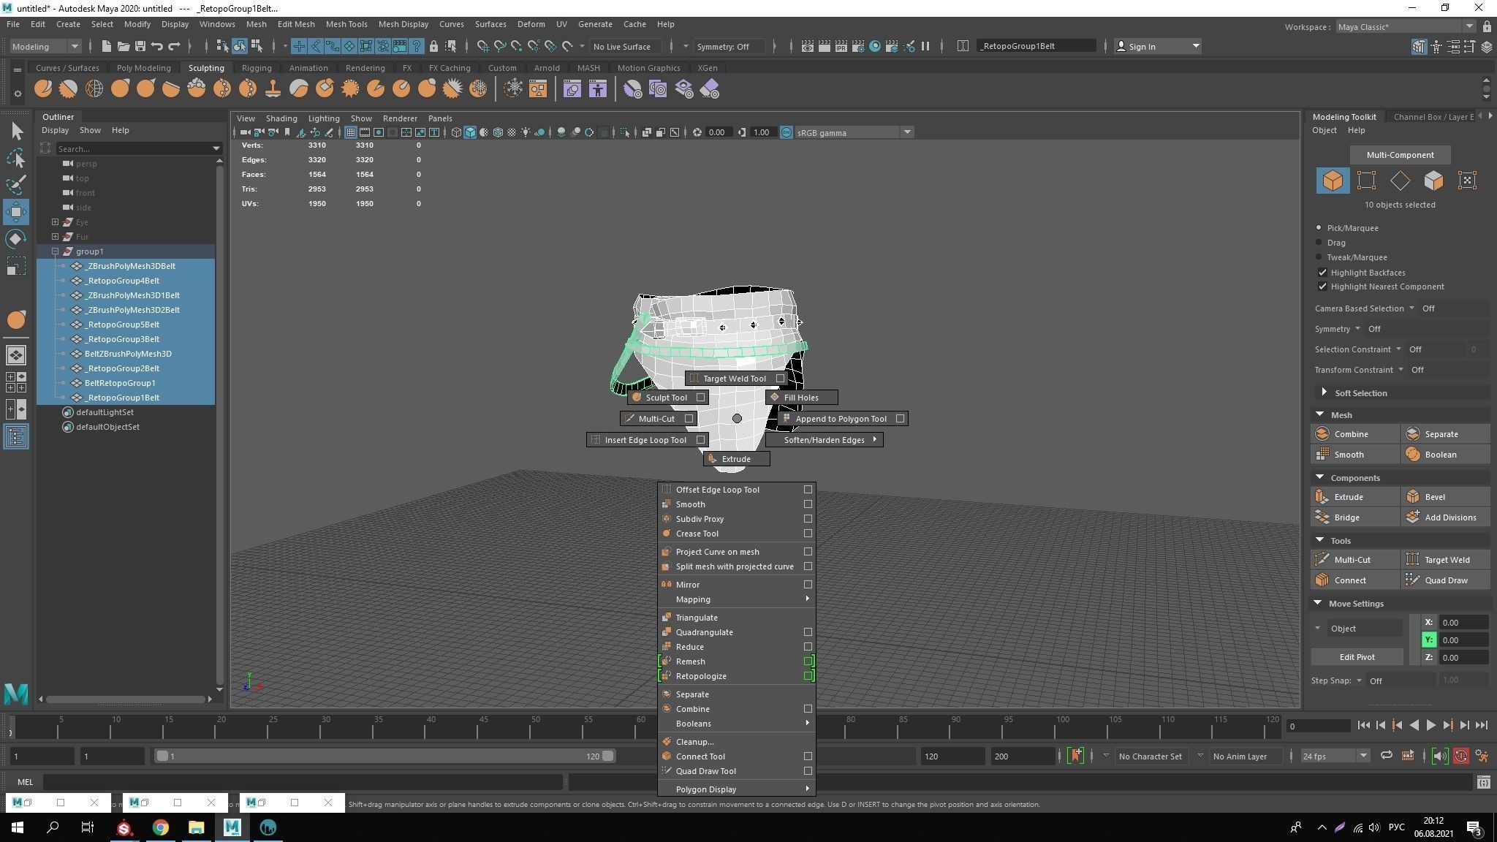Collapse the group1 node in Outliner
The height and width of the screenshot is (842, 1497).
[x=55, y=251]
